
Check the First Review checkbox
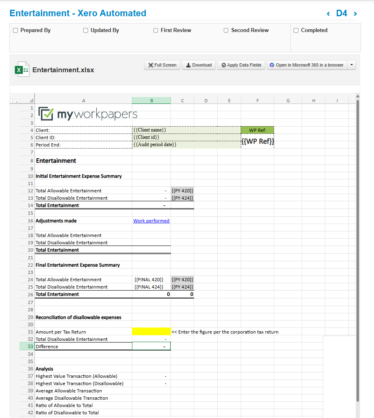156,30
